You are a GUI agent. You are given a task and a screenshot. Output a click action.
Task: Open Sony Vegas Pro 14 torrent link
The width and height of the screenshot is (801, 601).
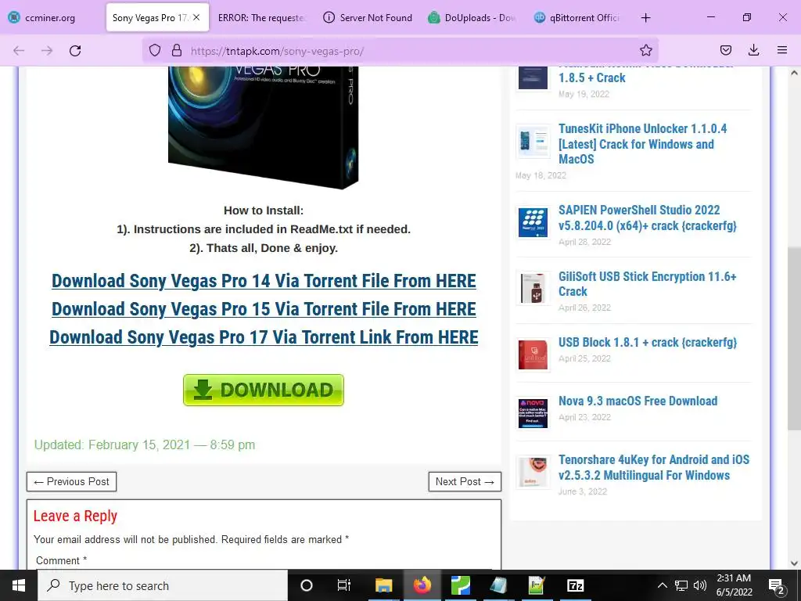264,281
